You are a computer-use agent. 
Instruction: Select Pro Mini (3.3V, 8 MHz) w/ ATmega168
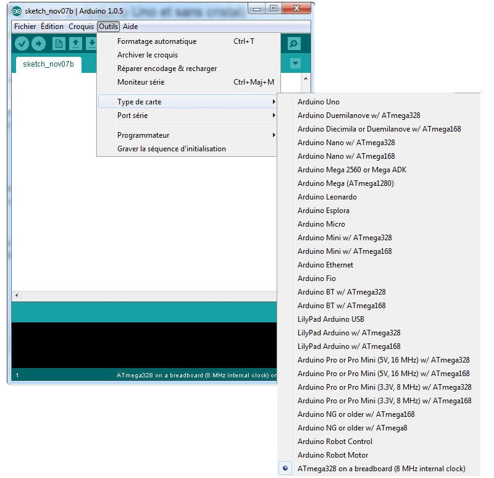point(379,400)
